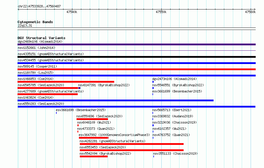This screenshot has height=168, width=264.
Task: Open nsv3219036 (Chaisson2019) label
Action: [x=174, y=122]
